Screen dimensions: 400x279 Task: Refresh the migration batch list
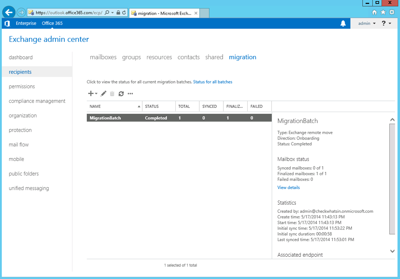[121, 94]
